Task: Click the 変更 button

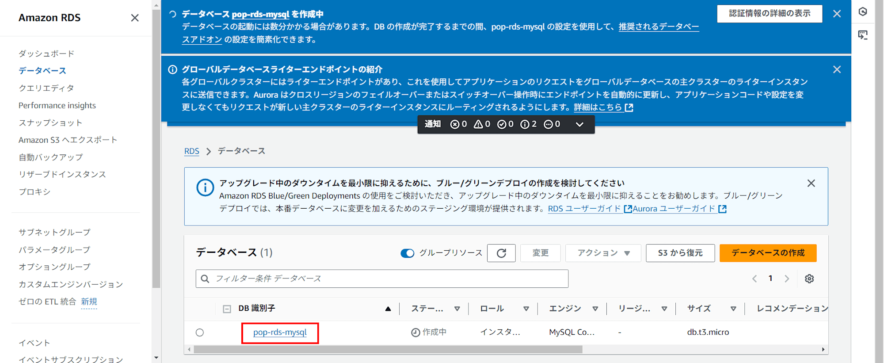Action: tap(541, 253)
